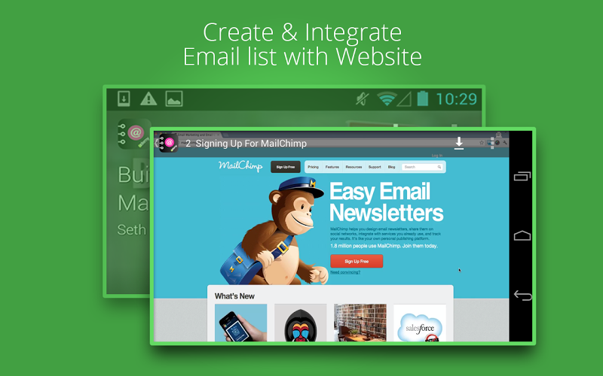Click the wrench settings icon in browser

click(505, 143)
